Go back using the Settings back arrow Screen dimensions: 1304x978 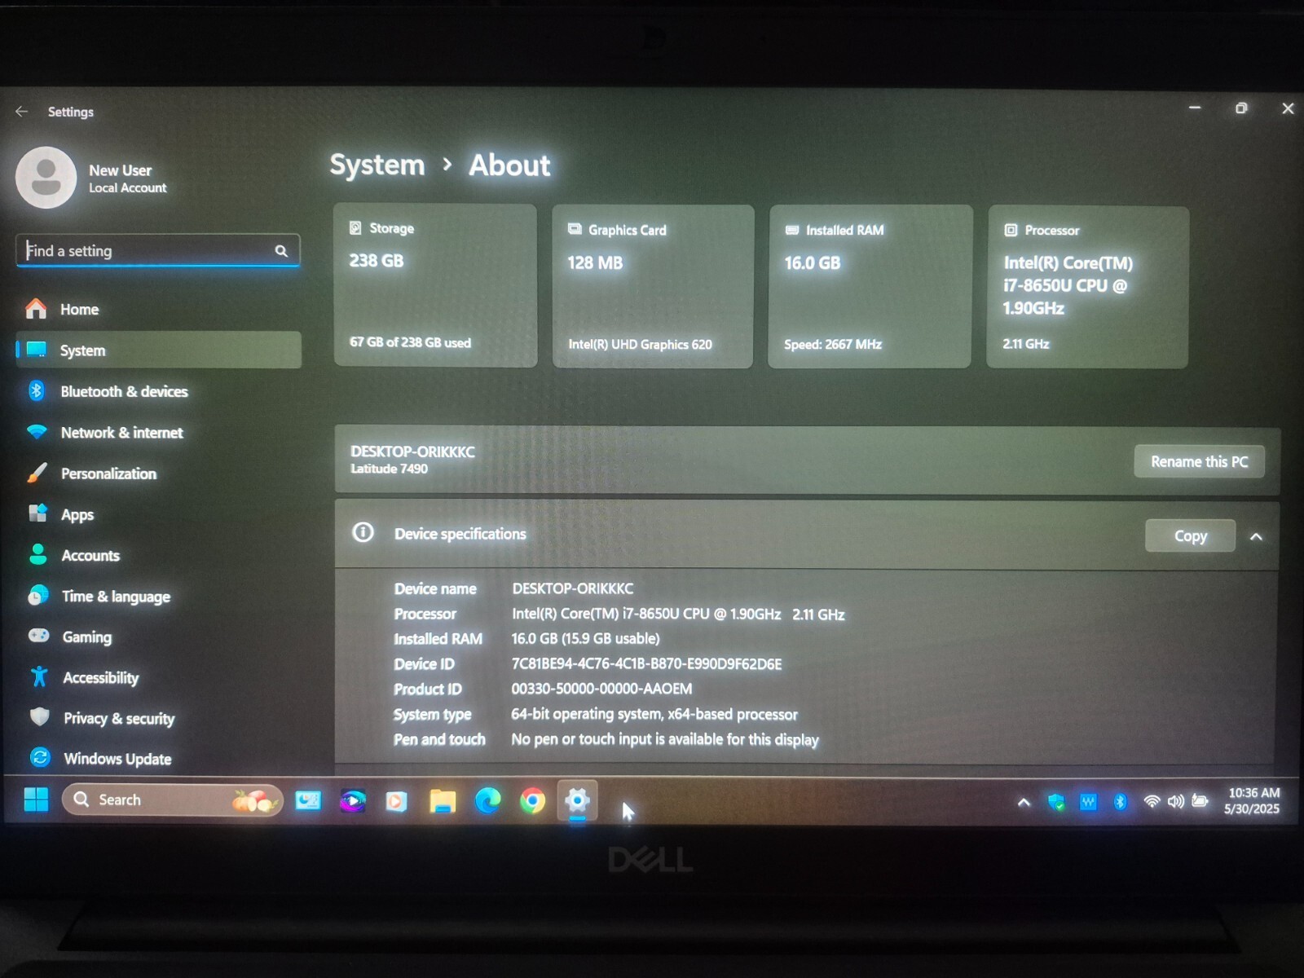22,112
